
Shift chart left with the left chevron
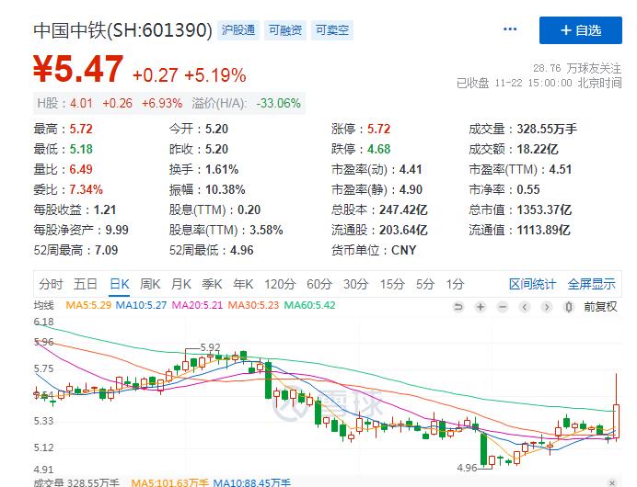tap(525, 307)
